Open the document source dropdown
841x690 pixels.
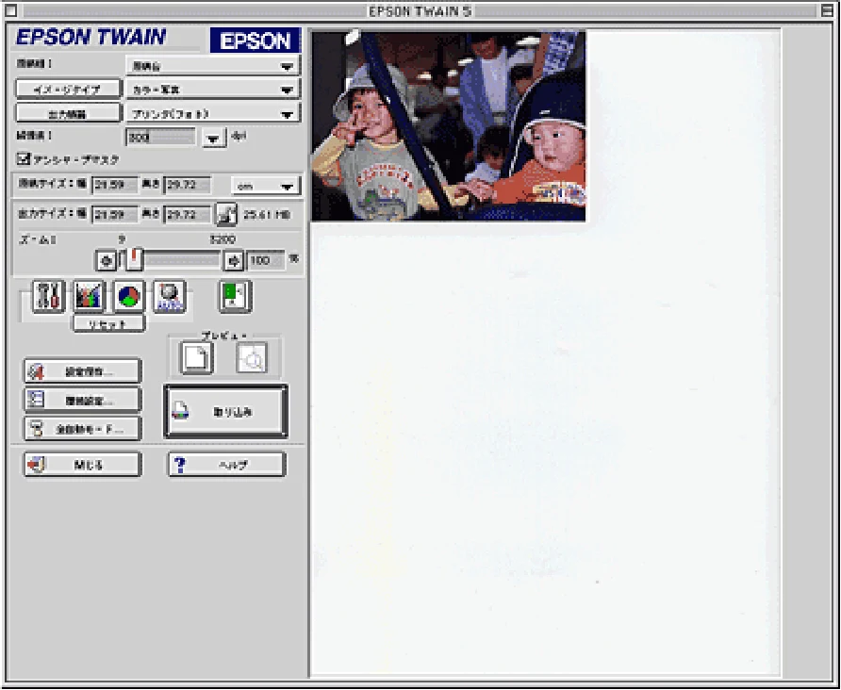point(213,66)
